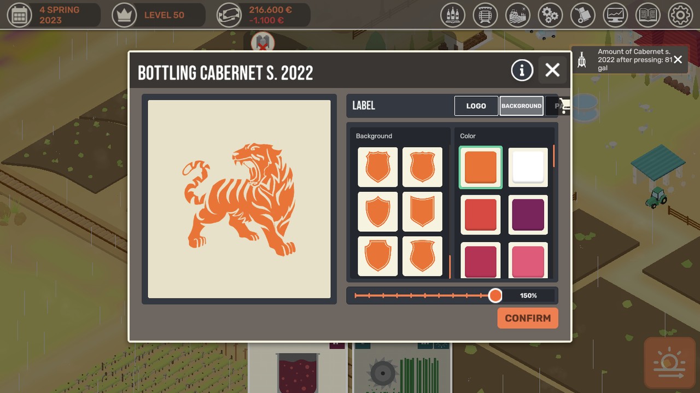Switch to the Background tab
The image size is (700, 393).
click(x=521, y=106)
